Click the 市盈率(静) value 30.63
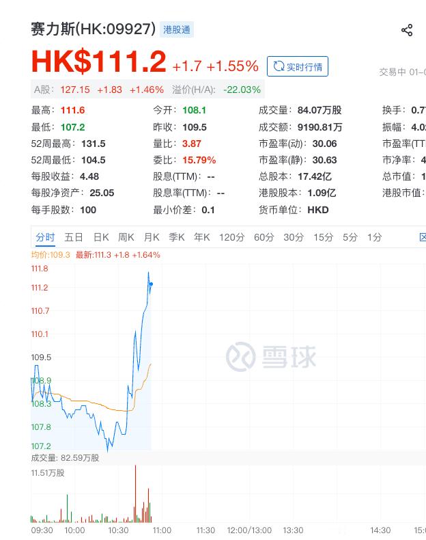426x540 pixels. pos(324,160)
